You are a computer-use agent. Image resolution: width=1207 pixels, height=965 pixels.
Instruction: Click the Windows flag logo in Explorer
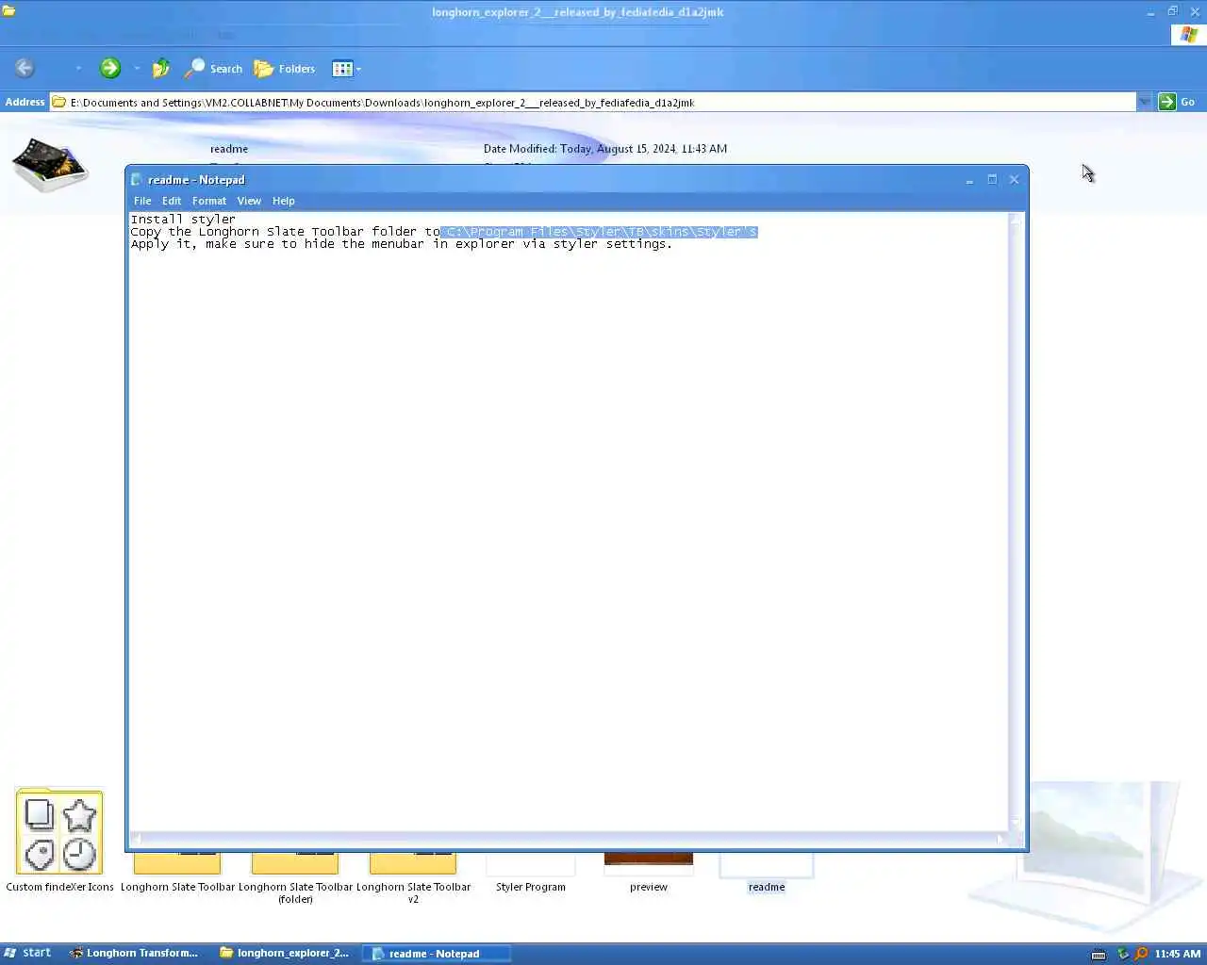point(1188,34)
